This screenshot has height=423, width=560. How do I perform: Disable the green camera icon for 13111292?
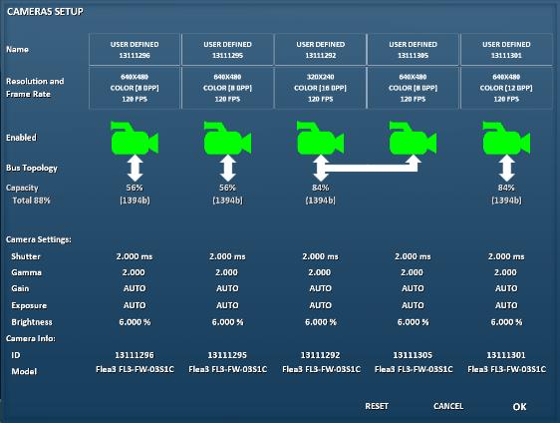(x=321, y=138)
